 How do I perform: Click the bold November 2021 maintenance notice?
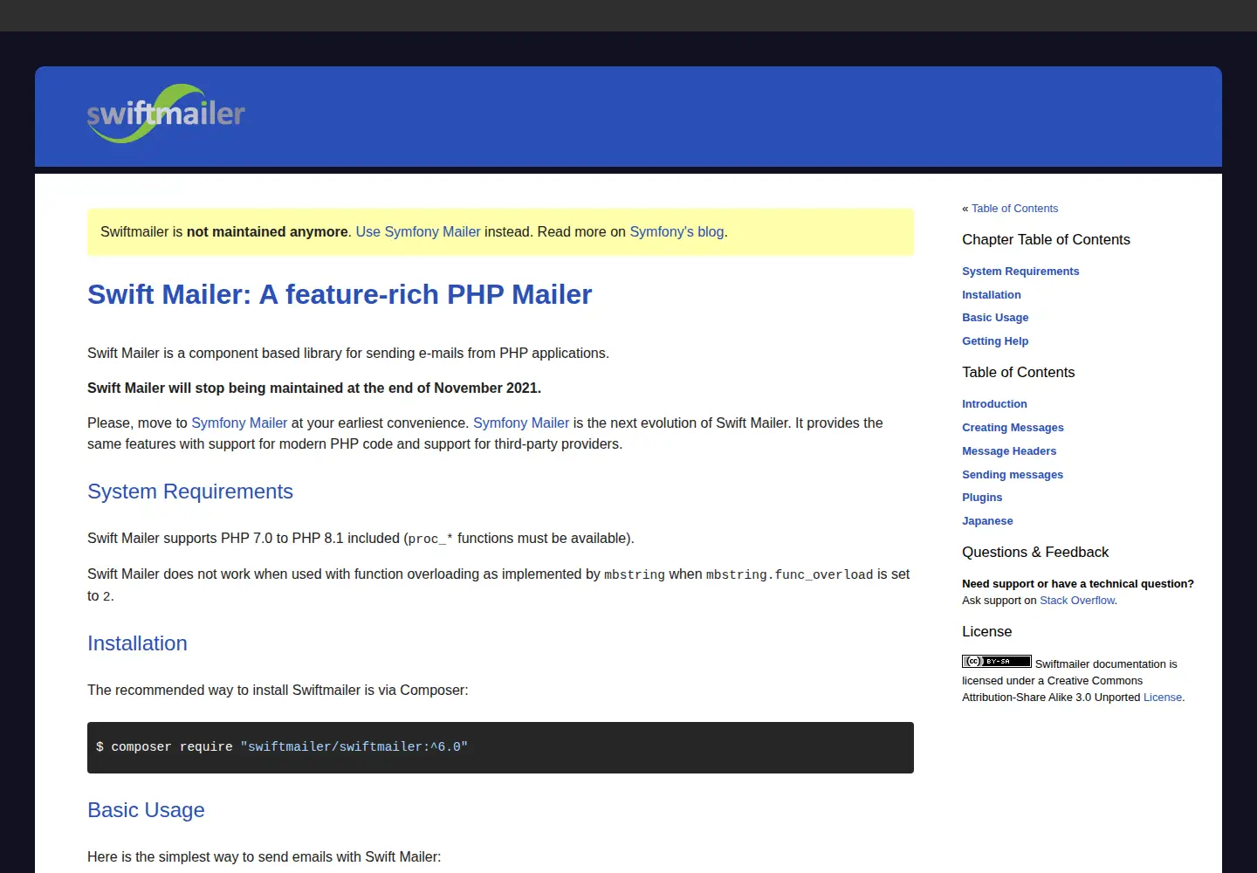314,388
